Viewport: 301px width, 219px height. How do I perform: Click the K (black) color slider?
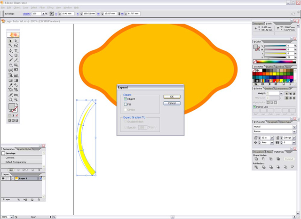coord(275,57)
